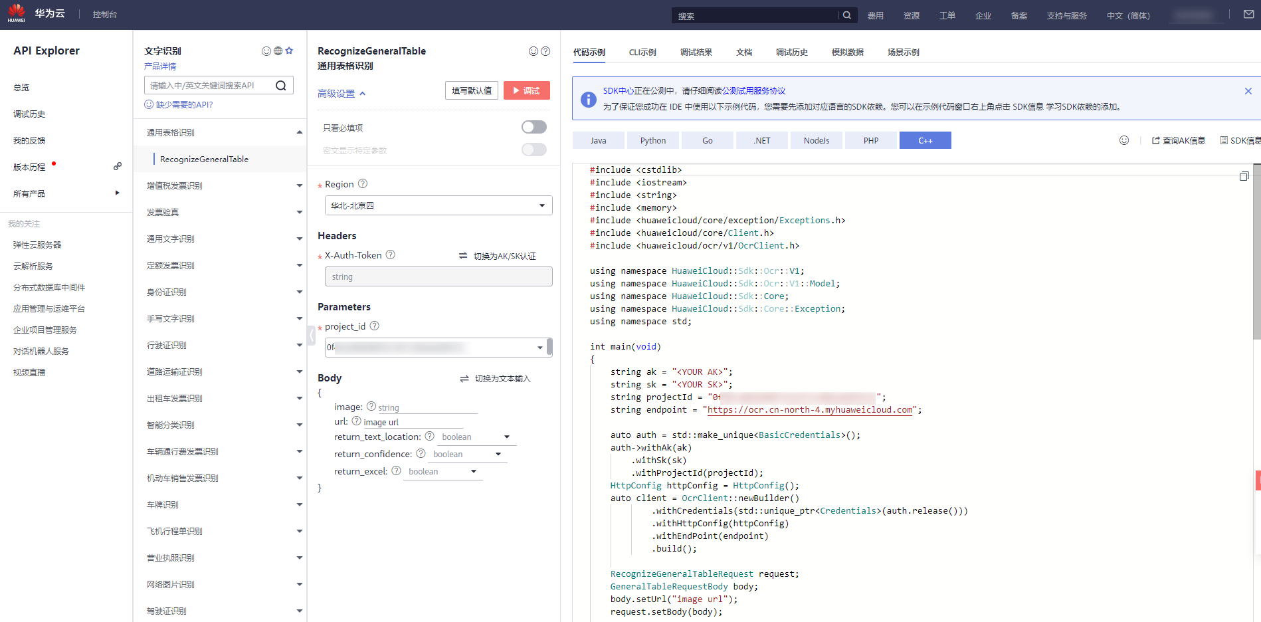Click the help icon next to url field
Screen dimensions: 1261x622
(357, 421)
